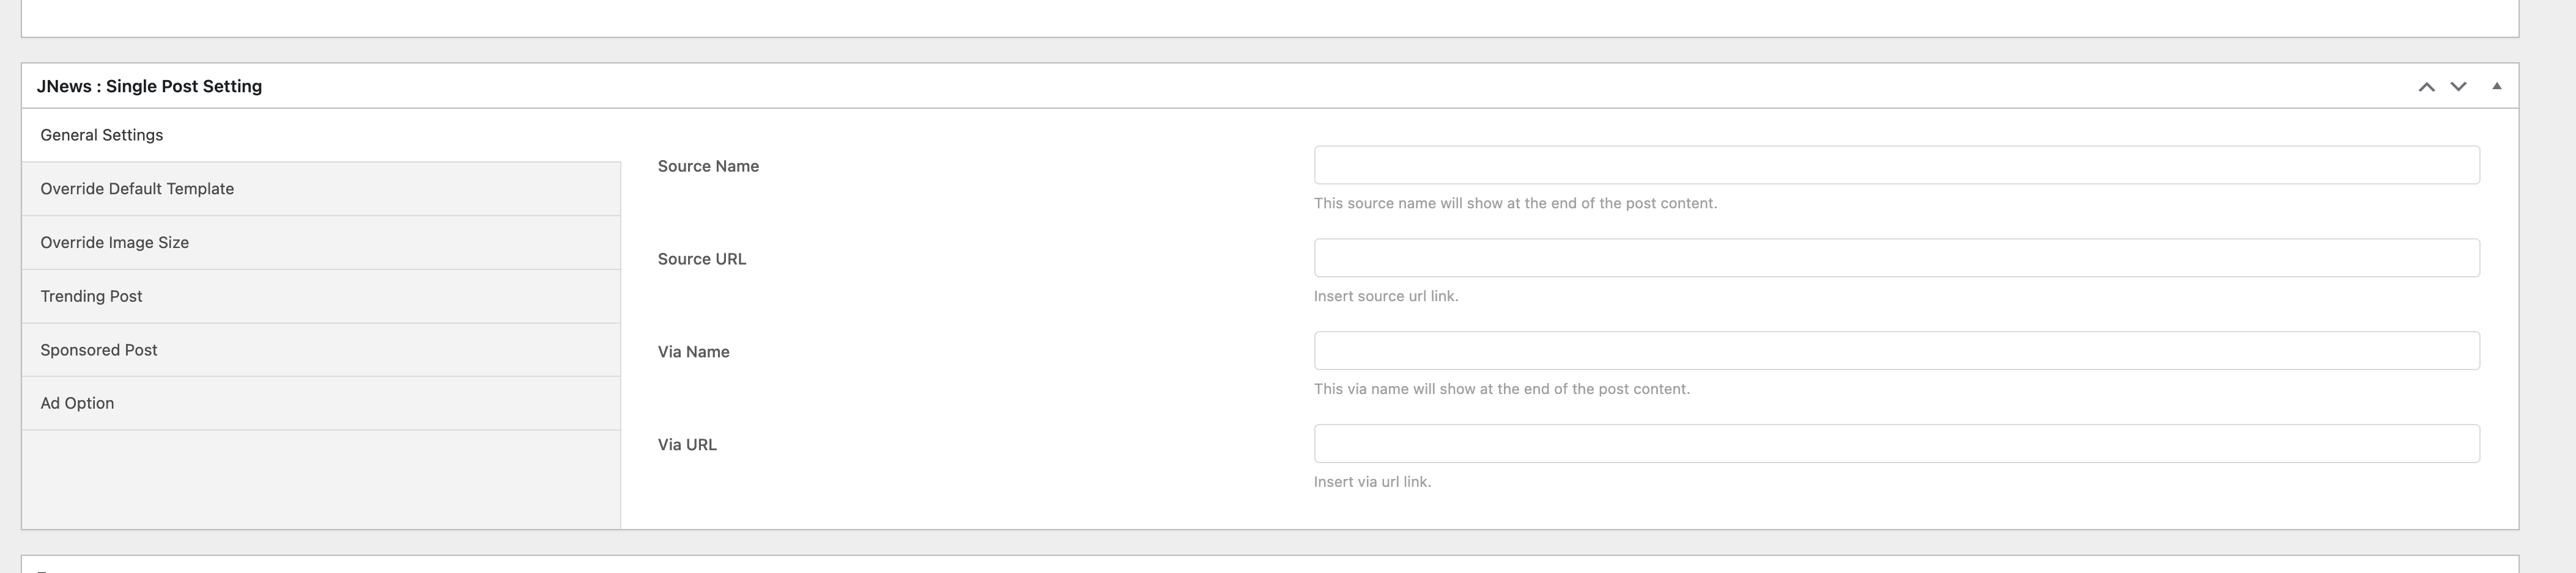
Task: Collapse the JNews Single Post Setting panel
Action: tap(2496, 87)
